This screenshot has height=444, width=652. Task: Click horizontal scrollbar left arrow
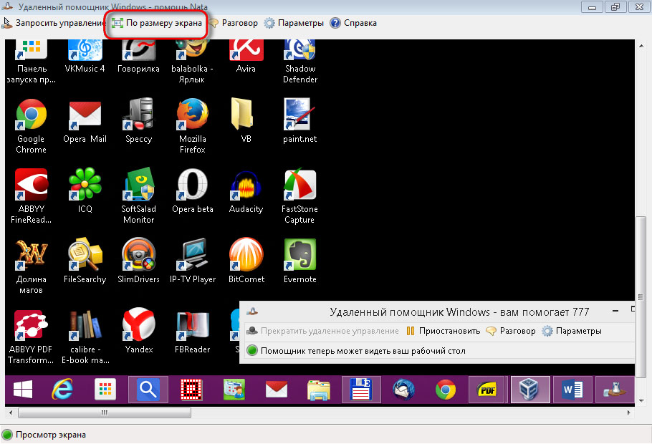11,412
